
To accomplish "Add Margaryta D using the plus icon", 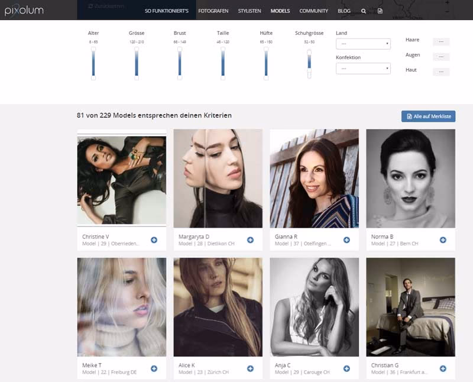I will click(250, 239).
